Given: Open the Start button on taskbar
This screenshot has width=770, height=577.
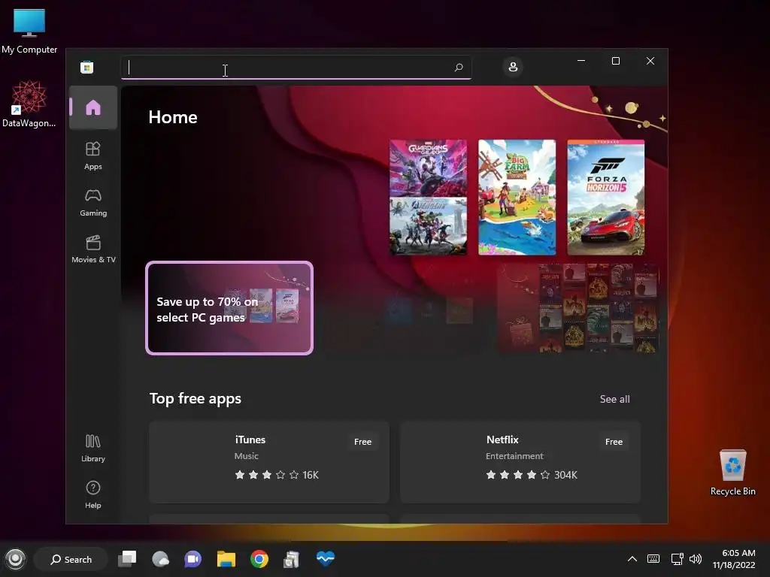Looking at the screenshot, I should [x=15, y=559].
